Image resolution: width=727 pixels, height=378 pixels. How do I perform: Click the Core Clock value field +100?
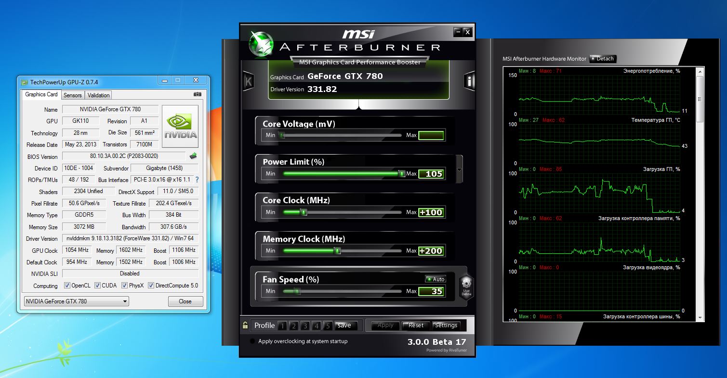[x=431, y=212]
